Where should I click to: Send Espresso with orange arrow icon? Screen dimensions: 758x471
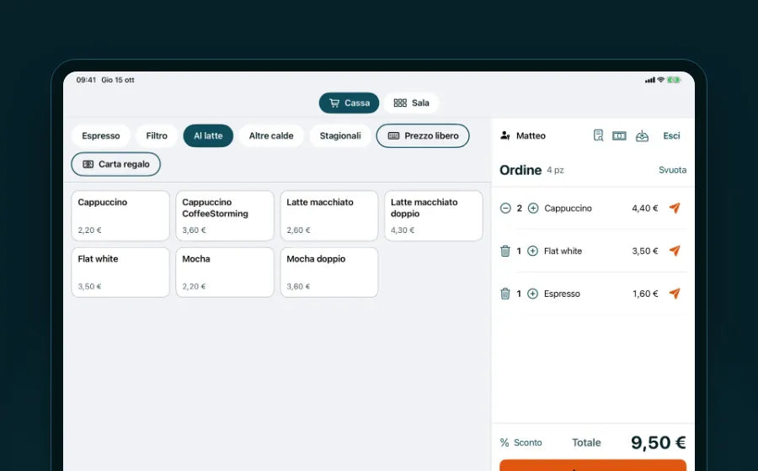(675, 293)
